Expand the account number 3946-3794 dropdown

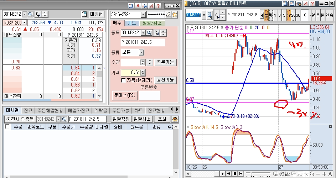pos(143,15)
